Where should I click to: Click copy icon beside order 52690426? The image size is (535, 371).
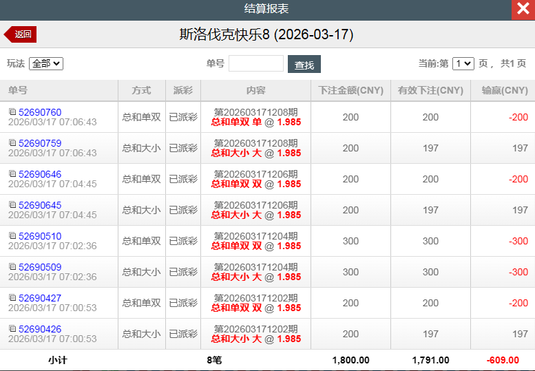(x=12, y=329)
